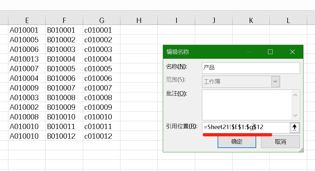Select cell containing B010010

click(x=64, y=117)
